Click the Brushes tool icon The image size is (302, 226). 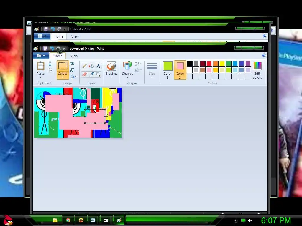pos(111,66)
